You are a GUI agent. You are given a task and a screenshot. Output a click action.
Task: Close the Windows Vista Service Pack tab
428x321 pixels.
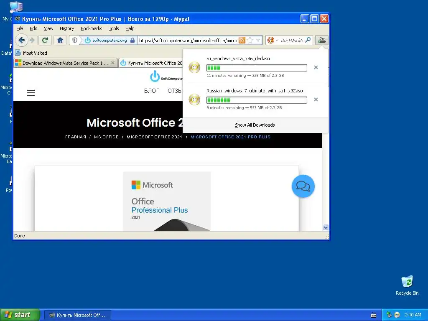click(113, 63)
